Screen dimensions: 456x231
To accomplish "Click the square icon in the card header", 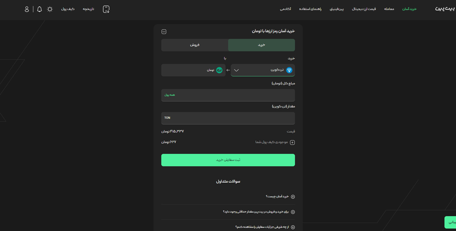I will point(164,31).
